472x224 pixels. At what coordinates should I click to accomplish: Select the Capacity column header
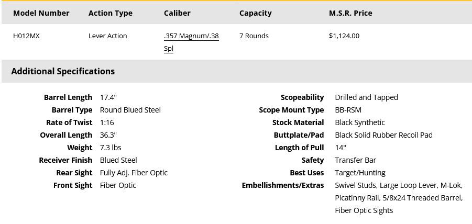255,13
